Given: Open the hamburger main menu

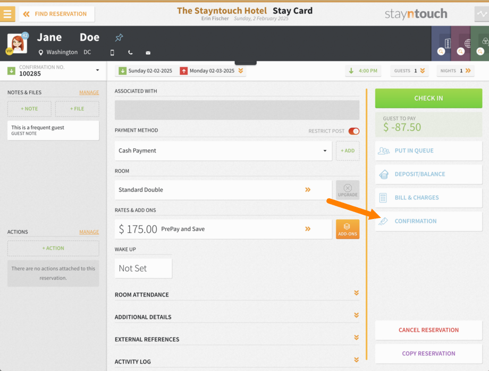Looking at the screenshot, I should pyautogui.click(x=7, y=14).
